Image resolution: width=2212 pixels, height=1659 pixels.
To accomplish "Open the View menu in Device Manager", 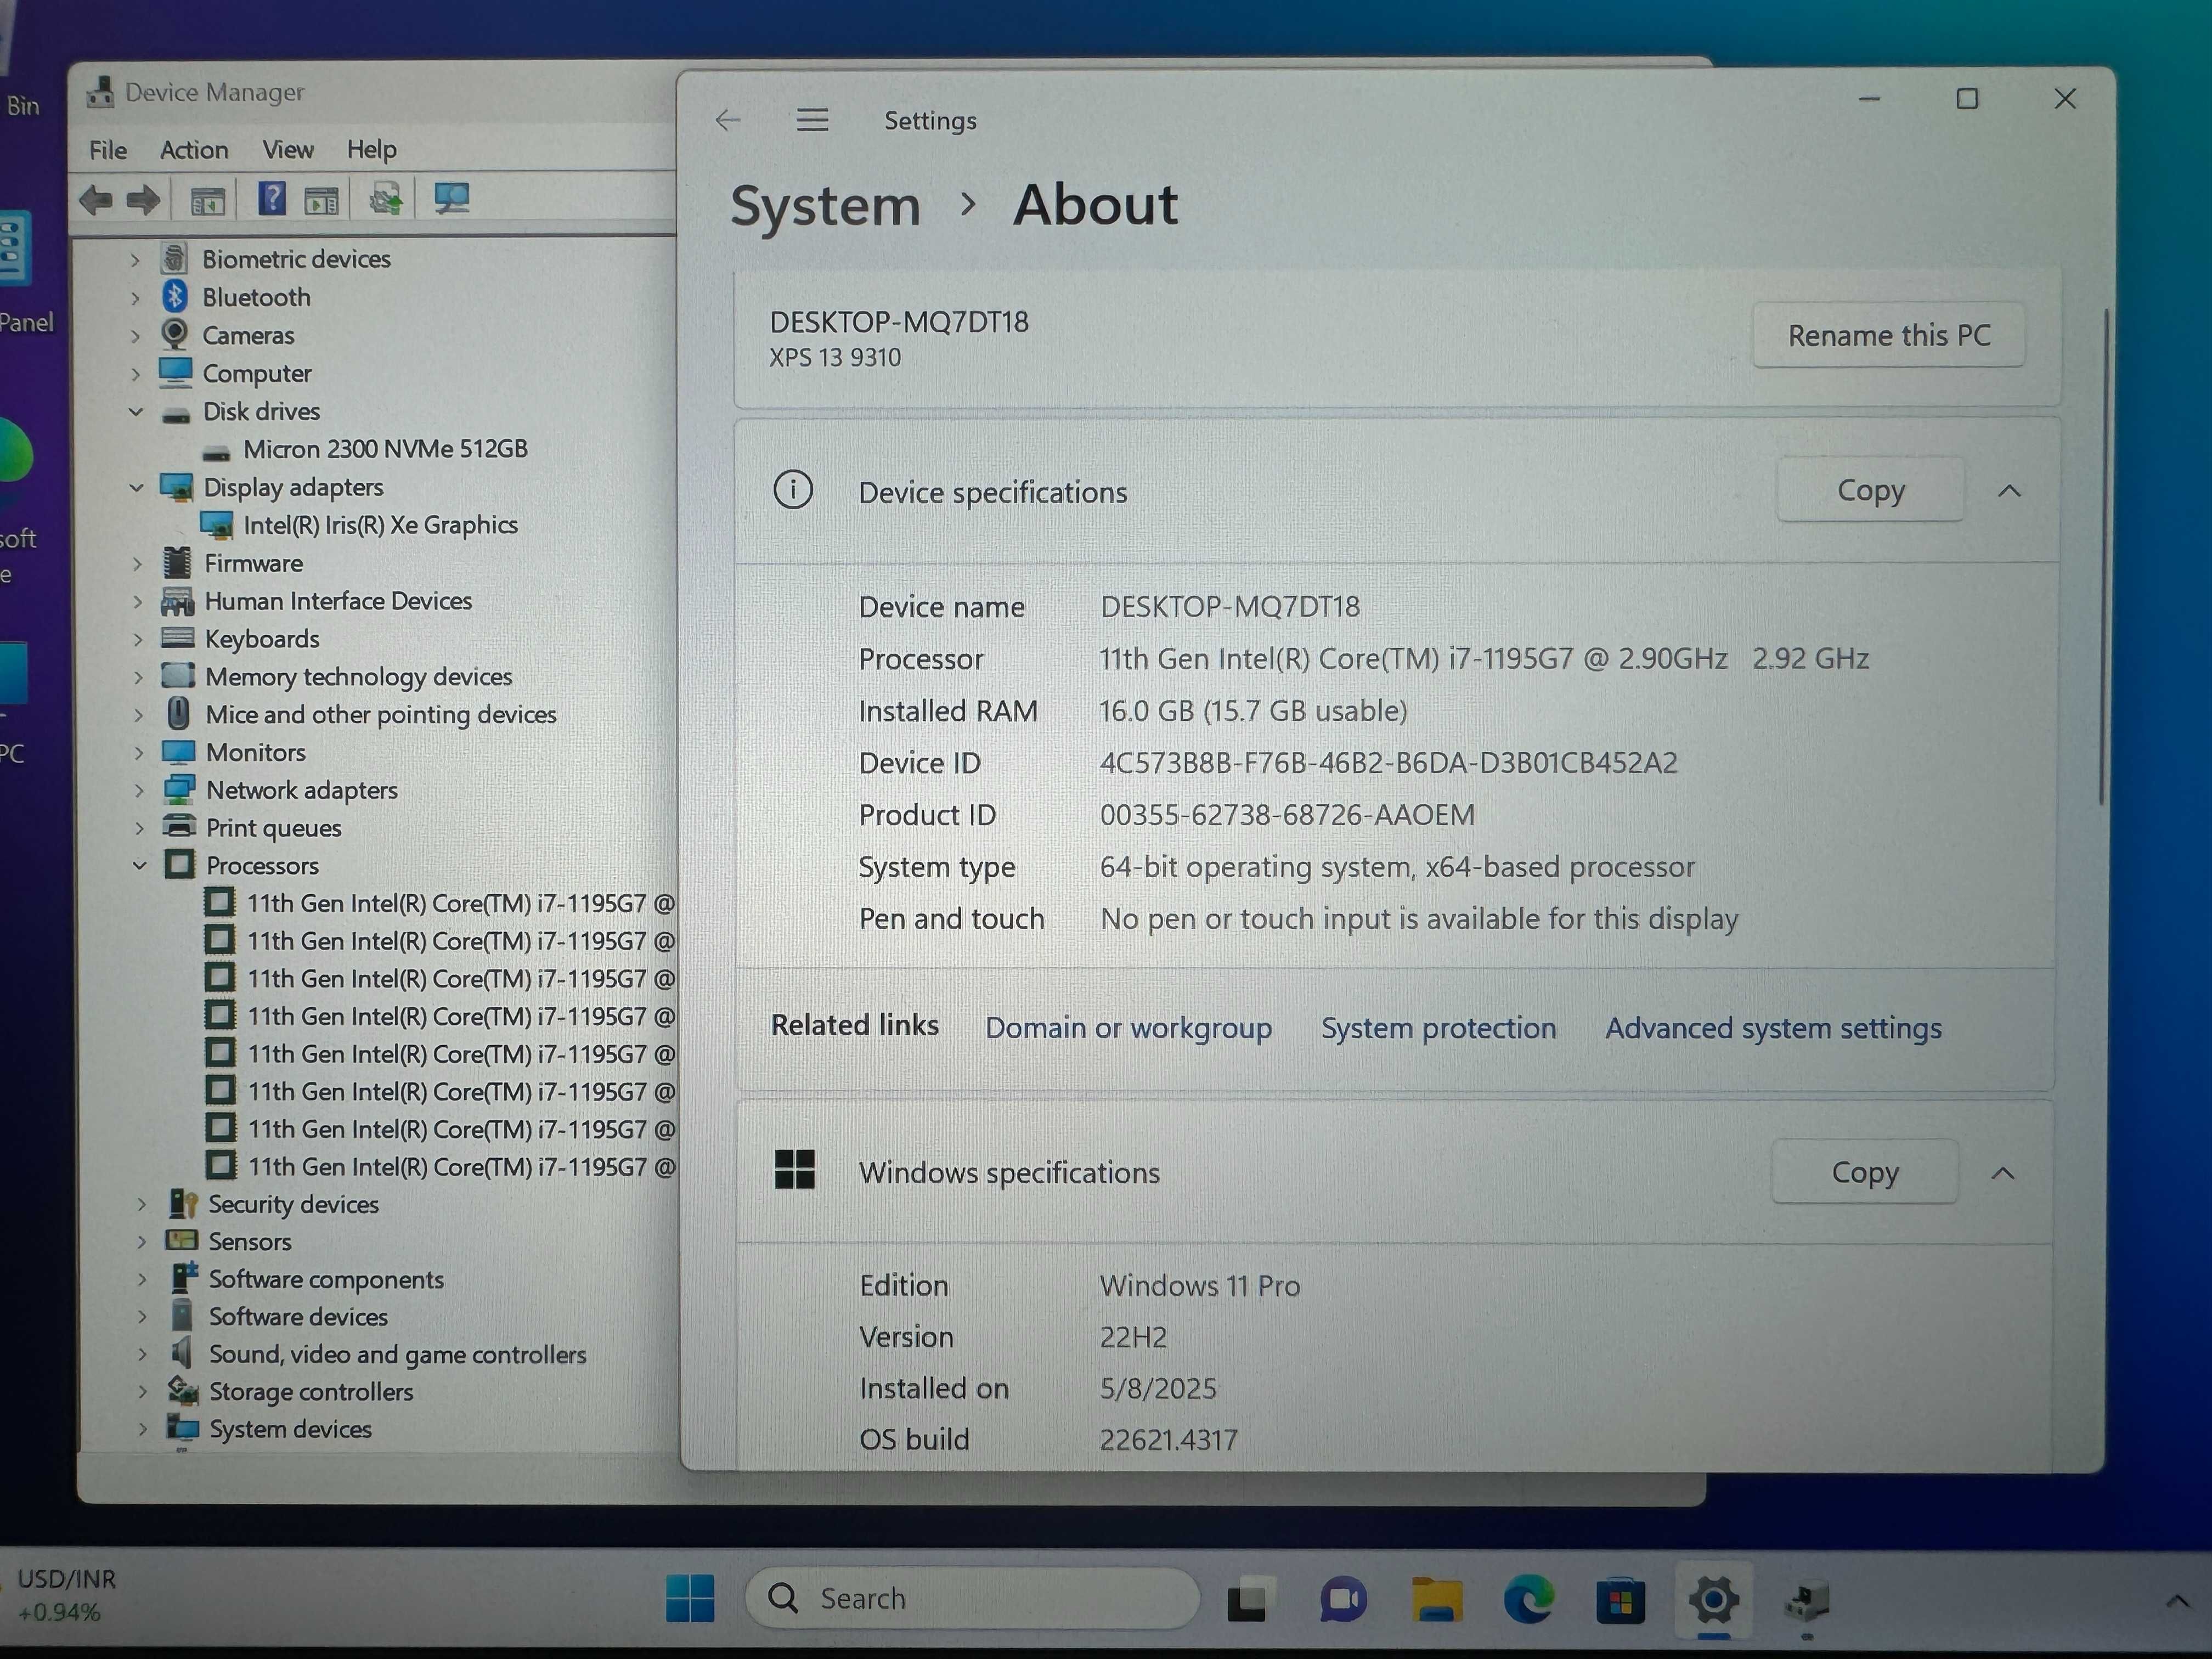I will pyautogui.click(x=288, y=150).
